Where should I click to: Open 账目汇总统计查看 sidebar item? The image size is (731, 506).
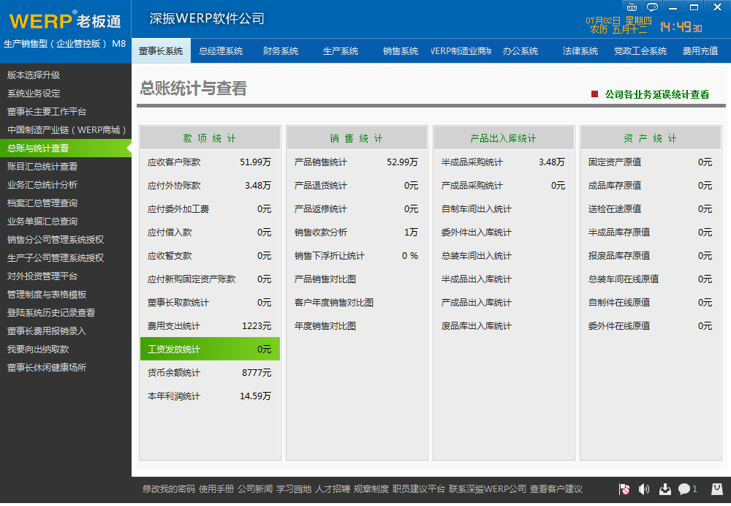pyautogui.click(x=66, y=167)
